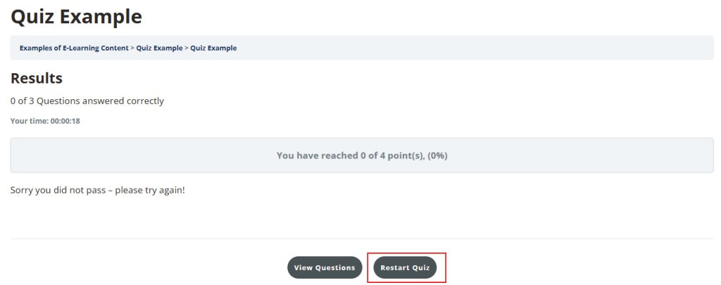Click first breadcrumb separator arrow

[x=132, y=48]
